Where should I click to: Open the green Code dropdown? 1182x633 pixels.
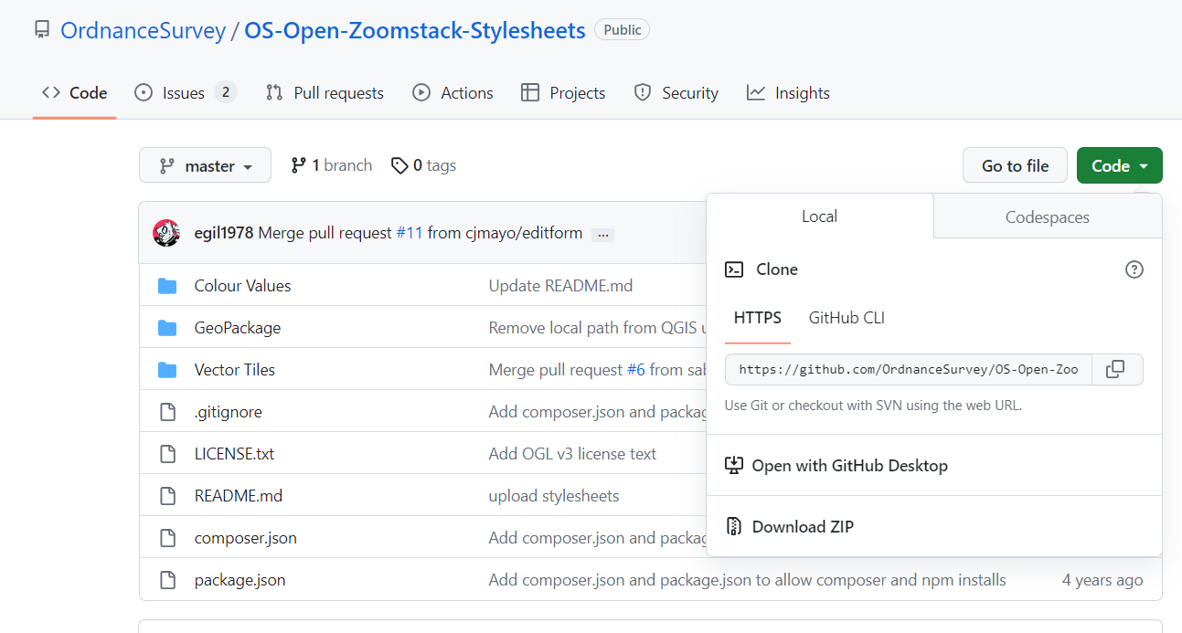[x=1119, y=165]
